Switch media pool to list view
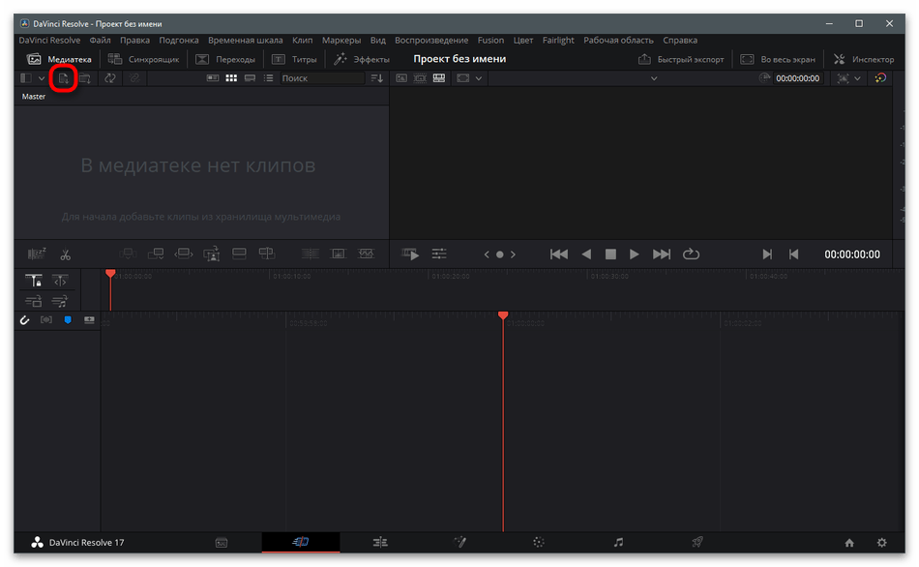The height and width of the screenshot is (567, 919). pos(268,78)
